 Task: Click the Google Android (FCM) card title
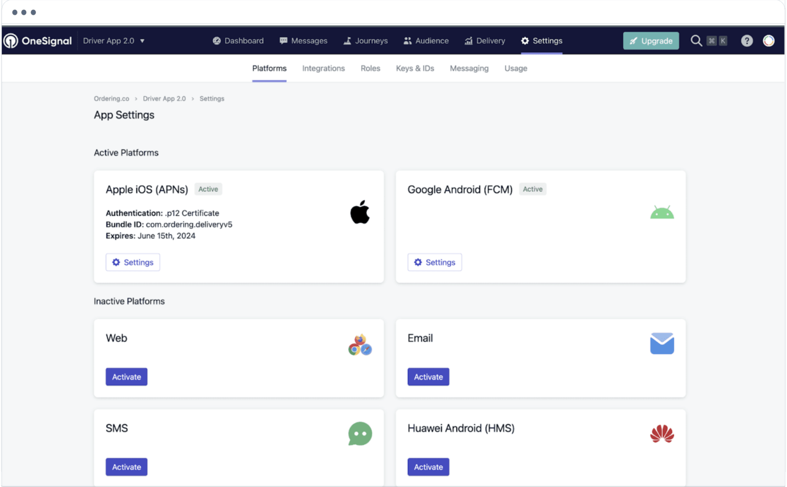coord(460,190)
